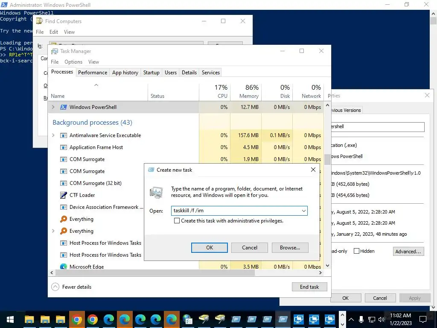
Task: Click the Windows PowerShell process icon in Task Manager
Action: point(64,107)
